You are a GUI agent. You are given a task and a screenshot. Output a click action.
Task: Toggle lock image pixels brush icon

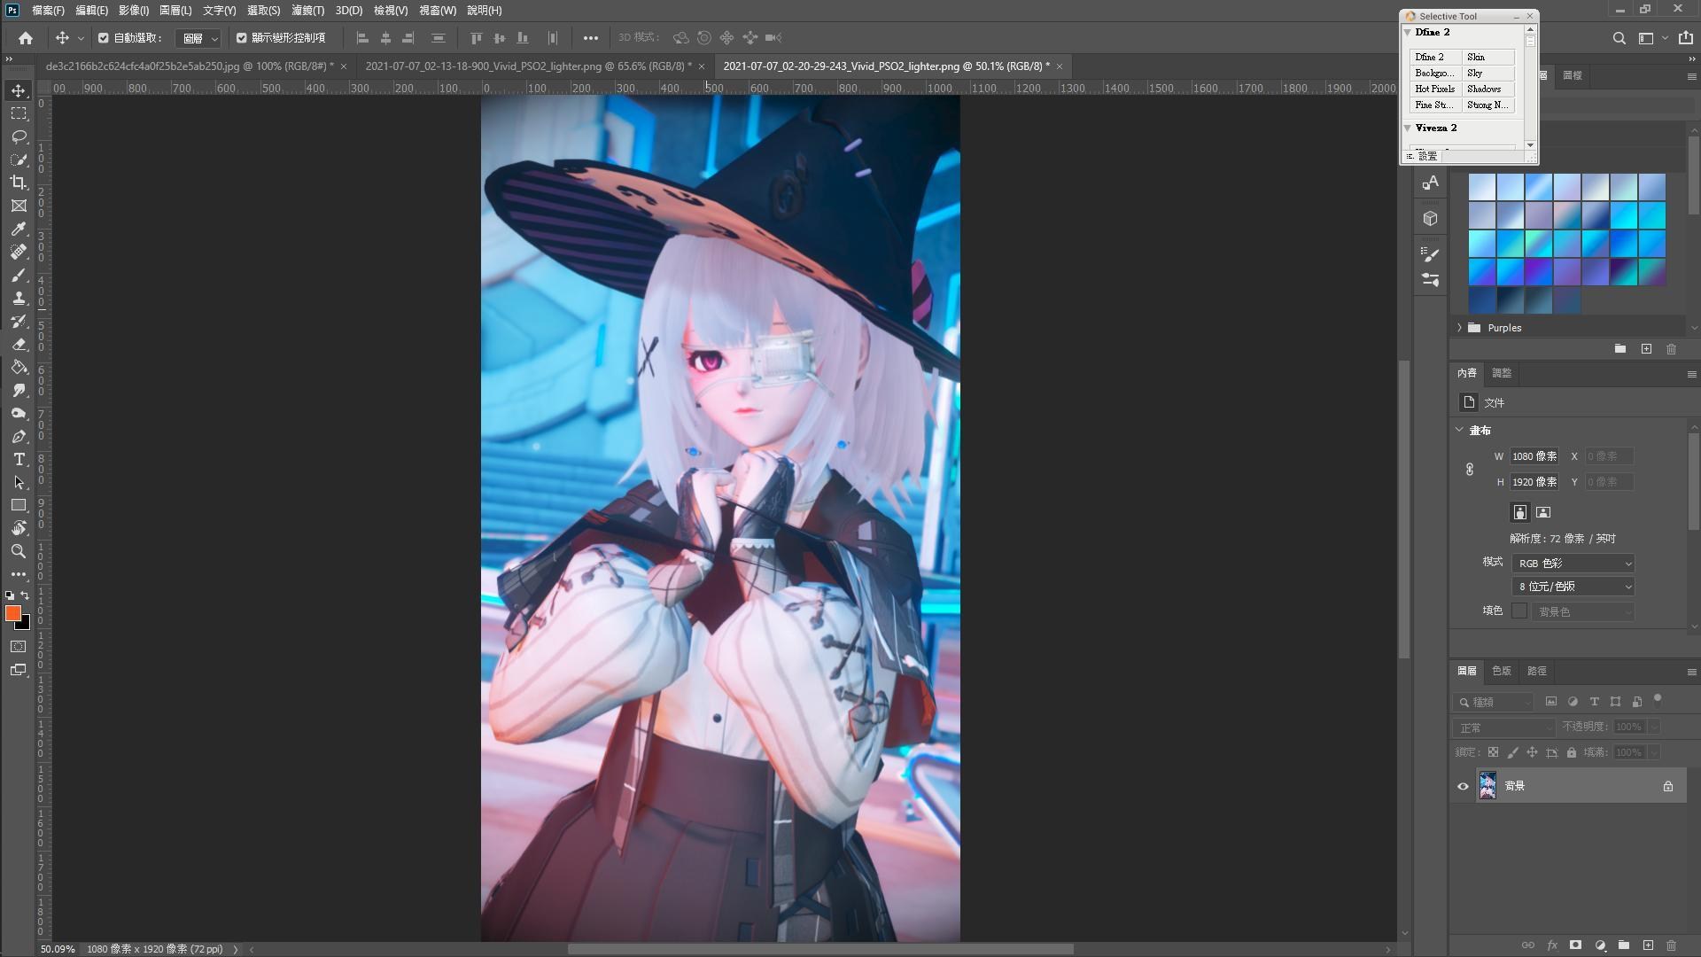tap(1512, 752)
